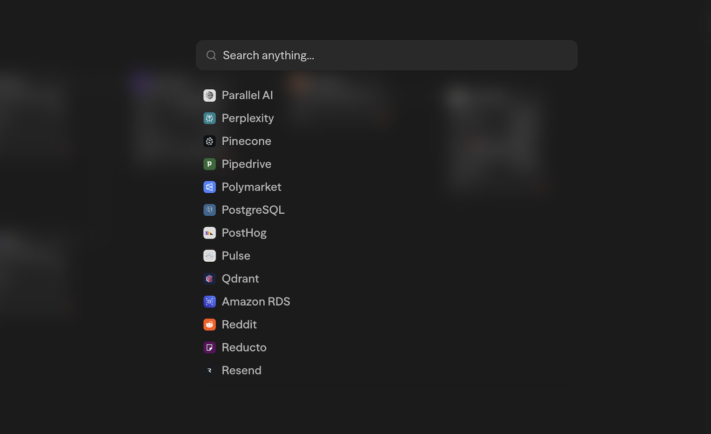This screenshot has width=711, height=434.
Task: Open the Perplexity result
Action: 248,118
